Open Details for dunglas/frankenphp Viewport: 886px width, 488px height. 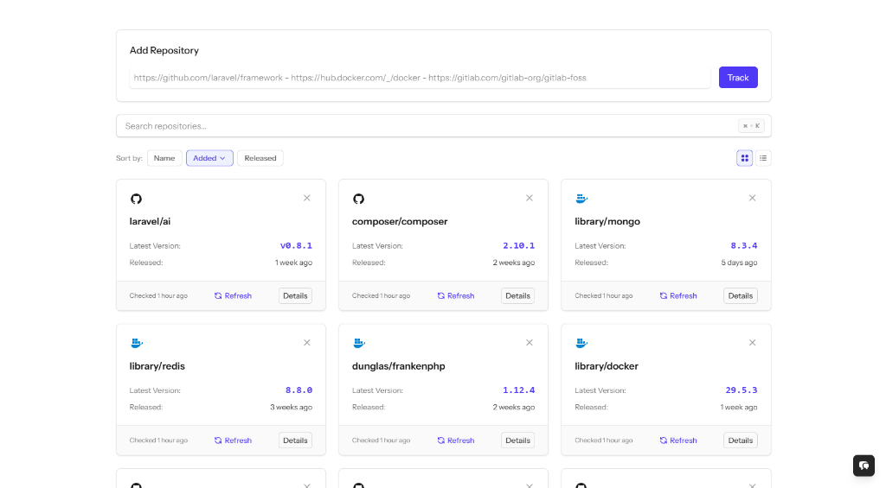click(x=517, y=440)
